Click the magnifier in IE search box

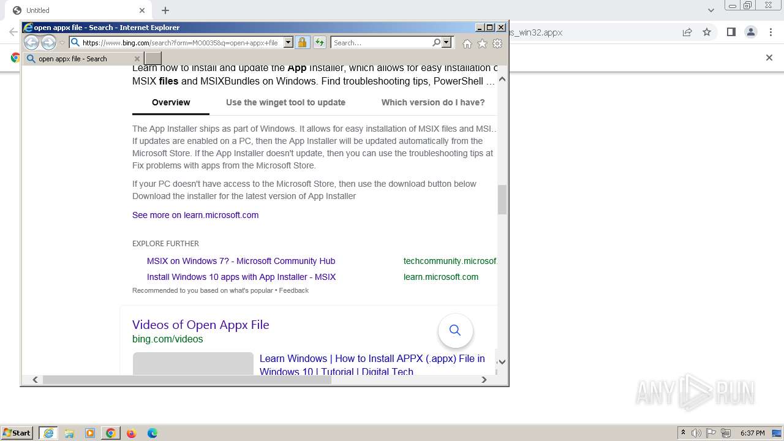pos(436,42)
